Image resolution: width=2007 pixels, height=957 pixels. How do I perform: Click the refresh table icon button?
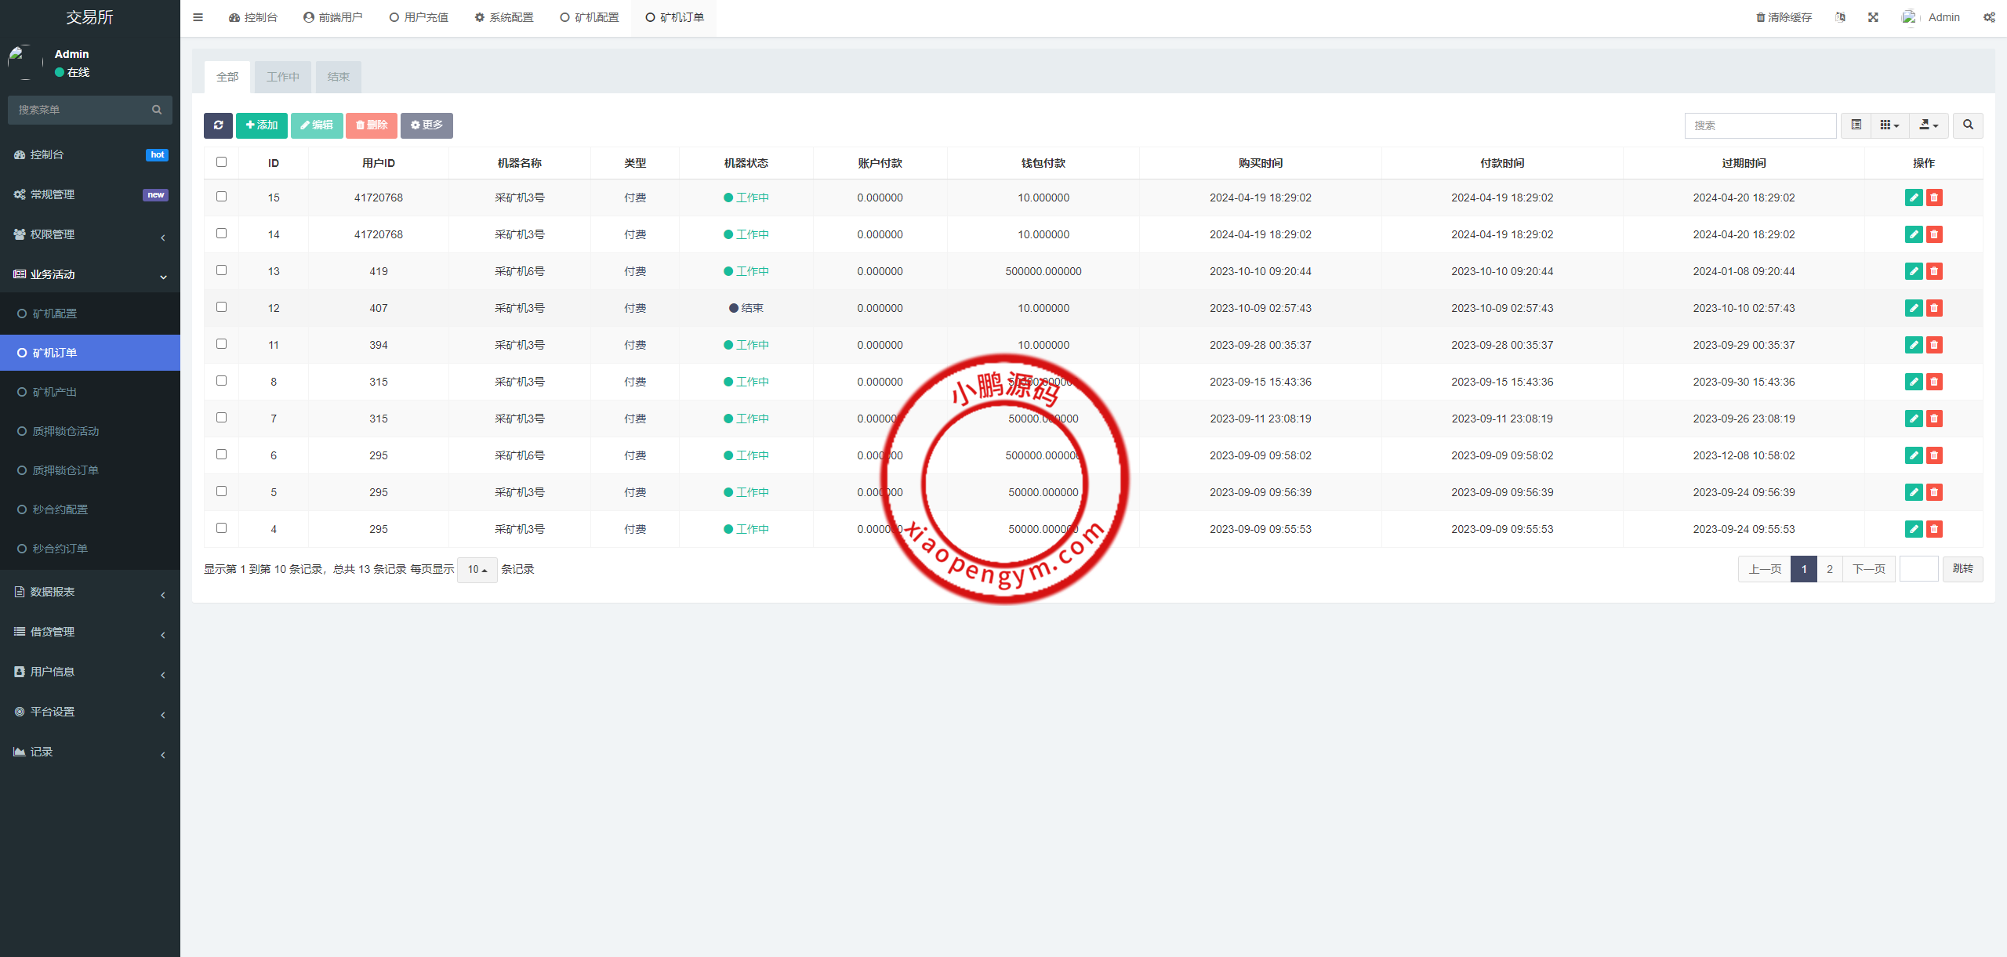[x=218, y=125]
